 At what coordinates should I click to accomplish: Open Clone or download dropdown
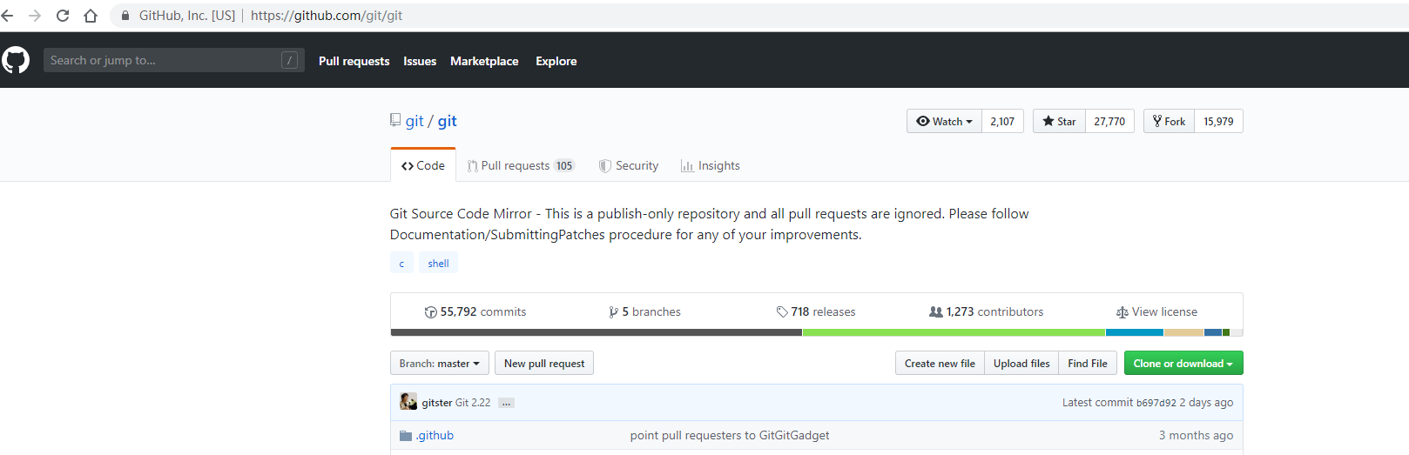click(x=1183, y=363)
